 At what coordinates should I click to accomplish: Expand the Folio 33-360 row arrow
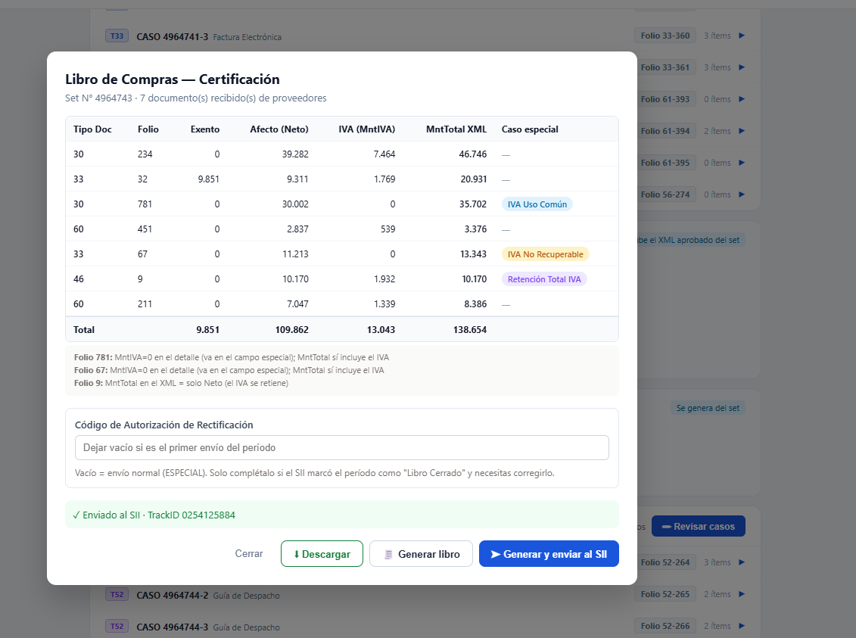(x=742, y=36)
